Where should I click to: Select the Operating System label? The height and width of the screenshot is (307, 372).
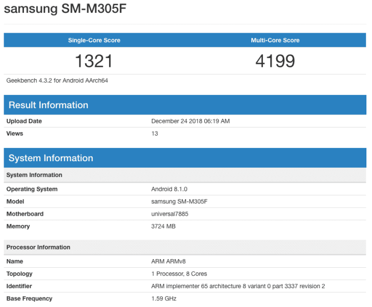click(x=32, y=189)
